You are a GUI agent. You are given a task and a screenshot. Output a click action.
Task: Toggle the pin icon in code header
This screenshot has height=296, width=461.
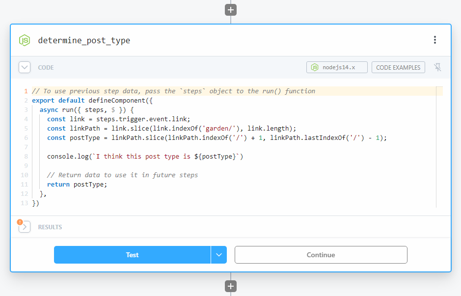coord(437,67)
